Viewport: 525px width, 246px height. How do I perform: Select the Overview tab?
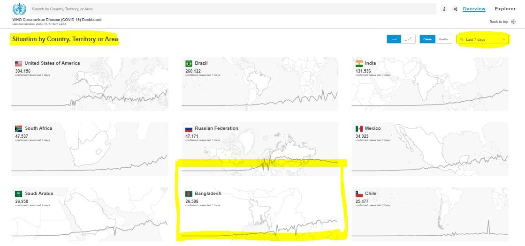point(474,9)
